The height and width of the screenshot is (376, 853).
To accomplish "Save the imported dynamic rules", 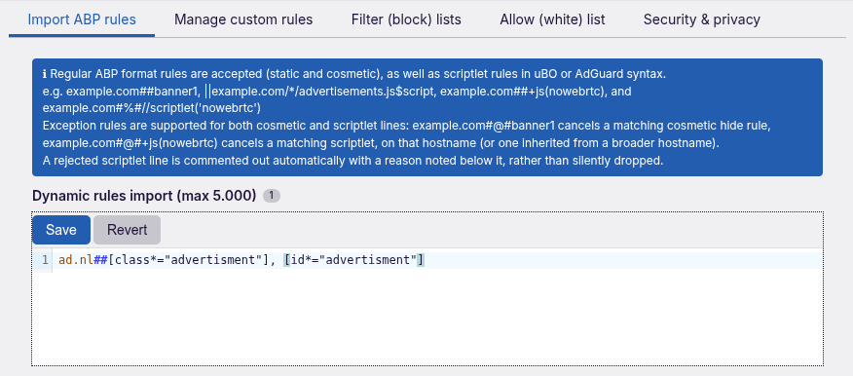I will 61,230.
